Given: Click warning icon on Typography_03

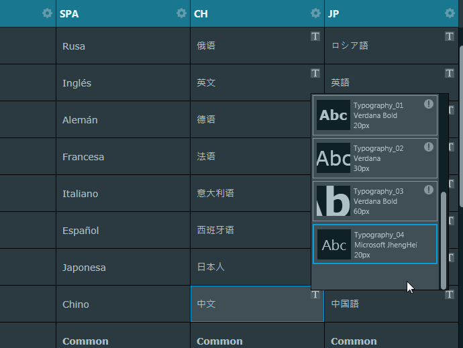Looking at the screenshot, I should click(x=429, y=190).
